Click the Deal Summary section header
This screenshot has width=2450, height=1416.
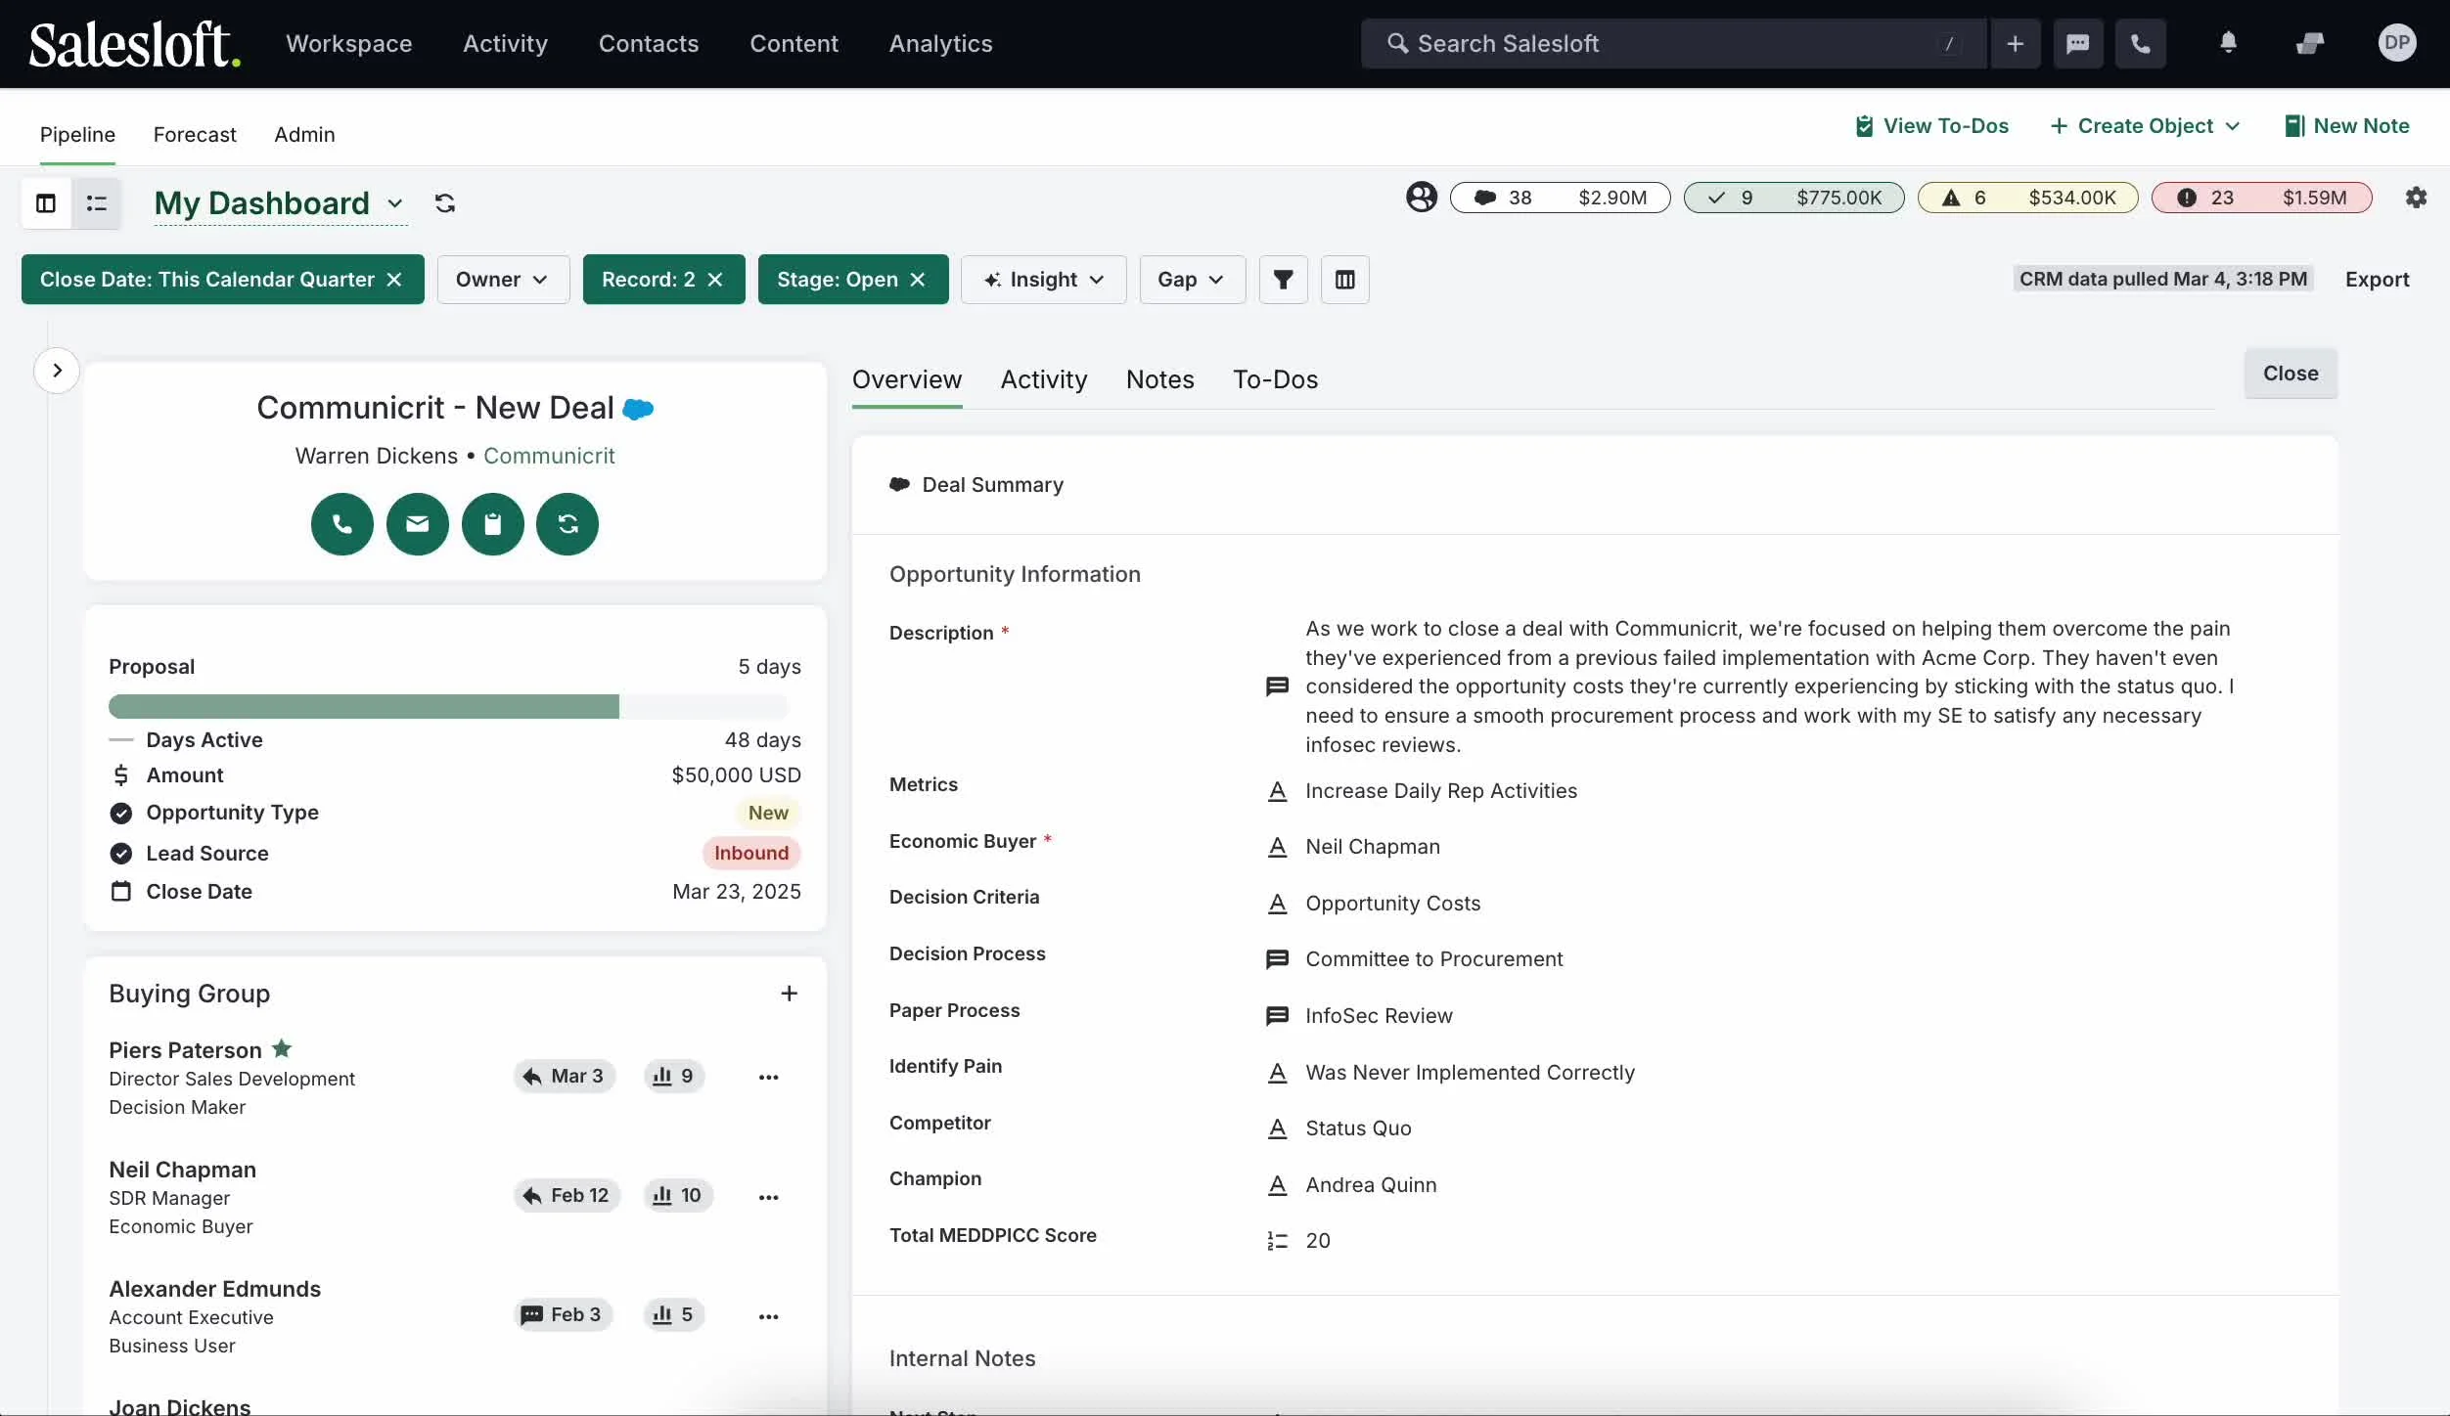pos(976,485)
